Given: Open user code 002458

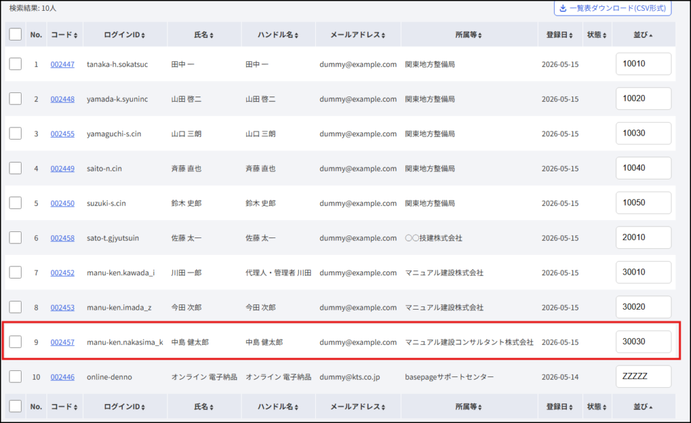Looking at the screenshot, I should (x=62, y=238).
